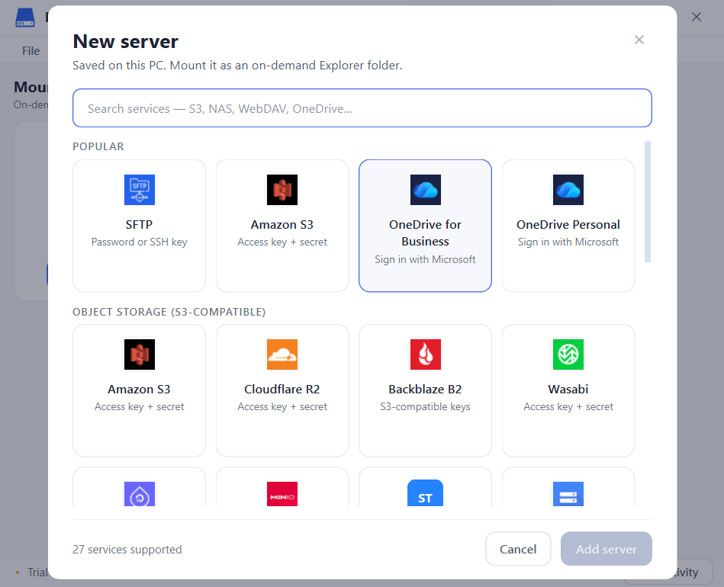The height and width of the screenshot is (587, 724).
Task: Pick the OneDrive for Business cloud icon
Action: pos(425,190)
